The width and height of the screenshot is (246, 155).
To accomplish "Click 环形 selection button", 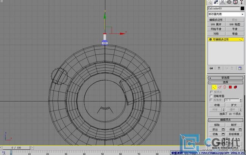I will (215, 110).
